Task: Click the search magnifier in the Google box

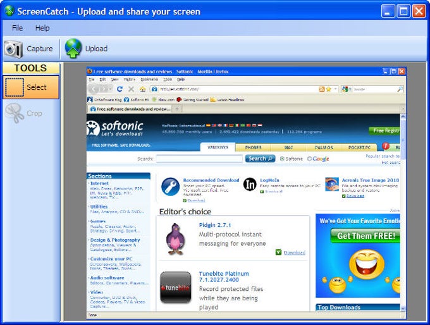Action: pyautogui.click(x=400, y=89)
